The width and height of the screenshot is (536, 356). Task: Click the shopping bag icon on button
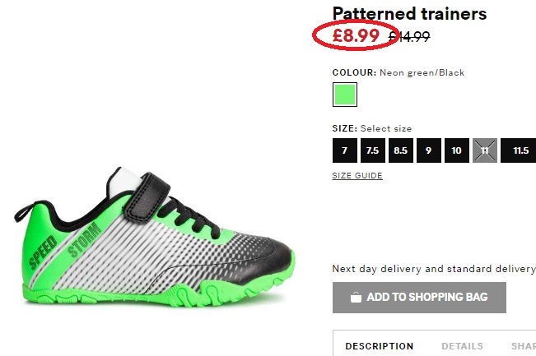(x=356, y=298)
